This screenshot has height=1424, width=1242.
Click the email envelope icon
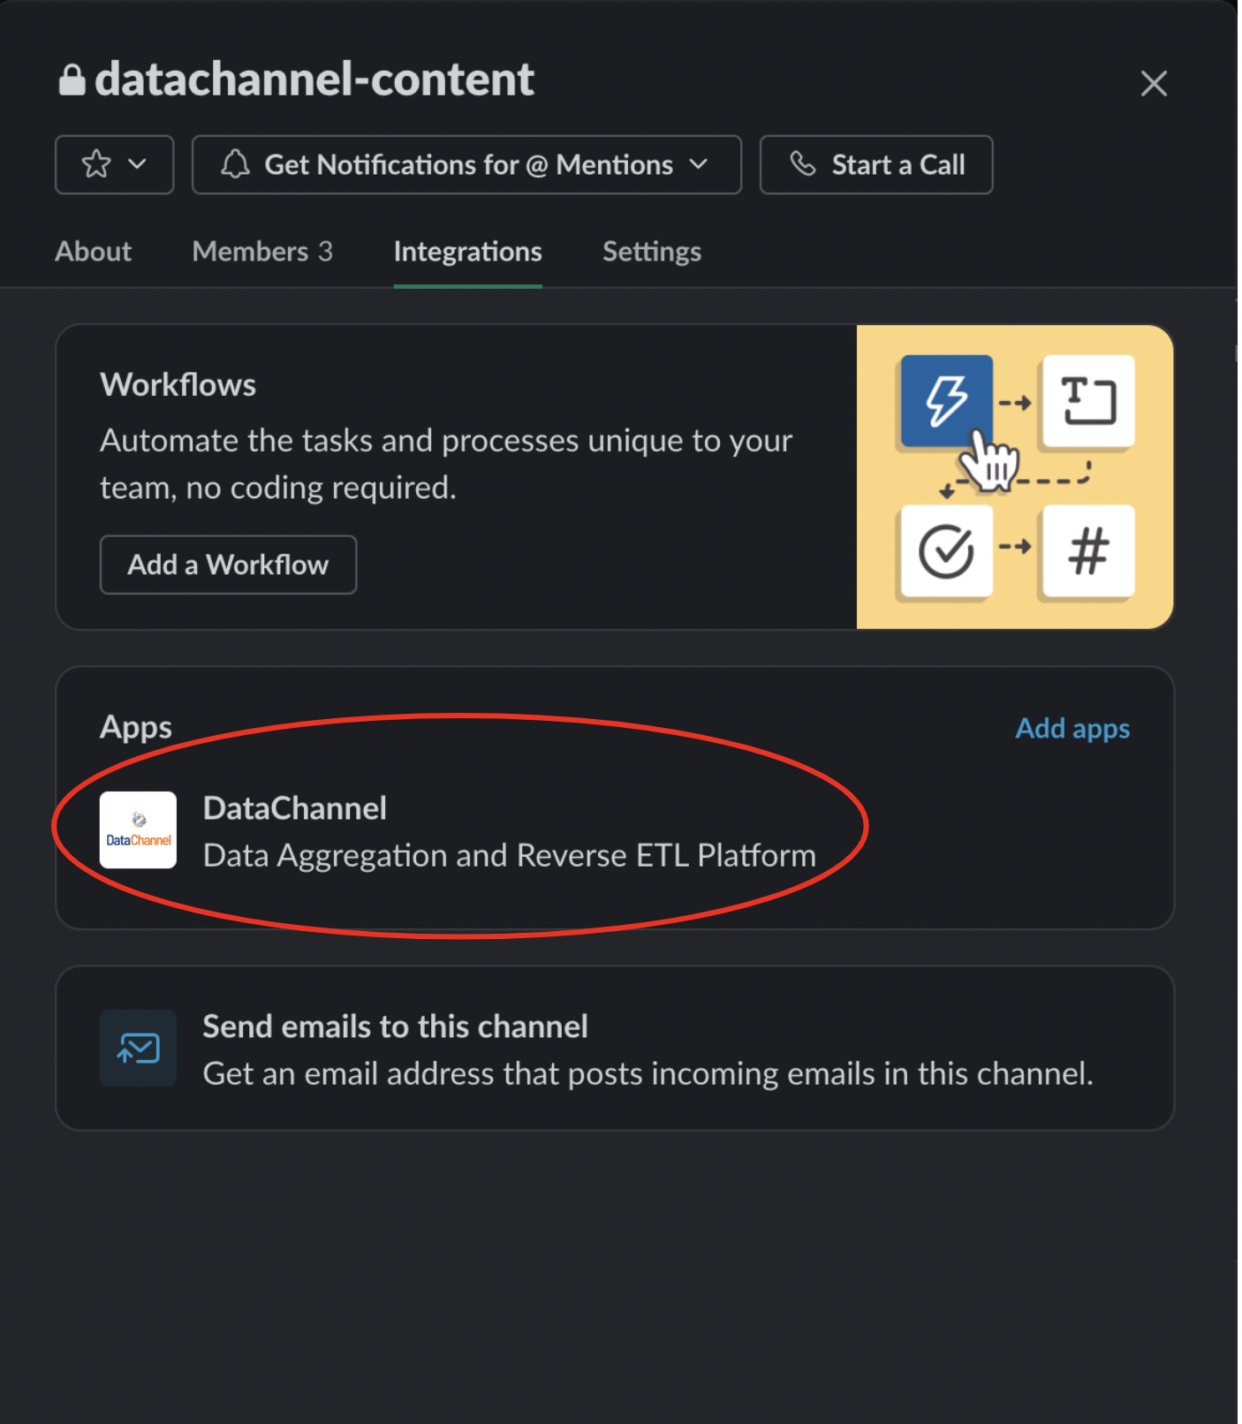[x=138, y=1049]
